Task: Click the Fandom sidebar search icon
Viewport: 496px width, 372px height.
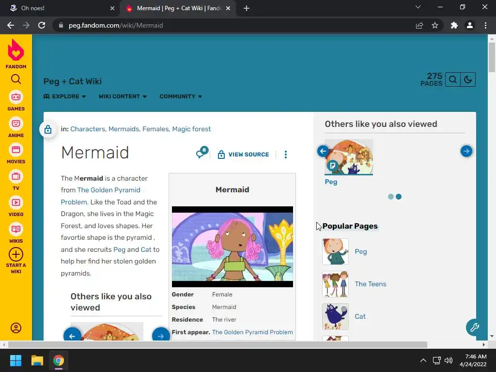Action: pyautogui.click(x=16, y=79)
